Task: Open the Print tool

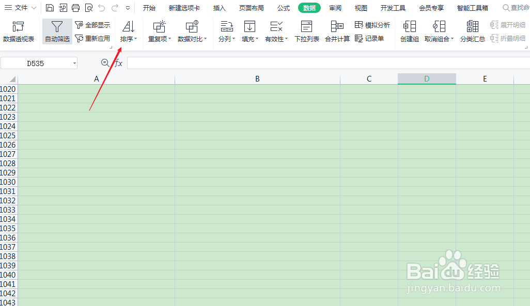Action: pos(75,7)
